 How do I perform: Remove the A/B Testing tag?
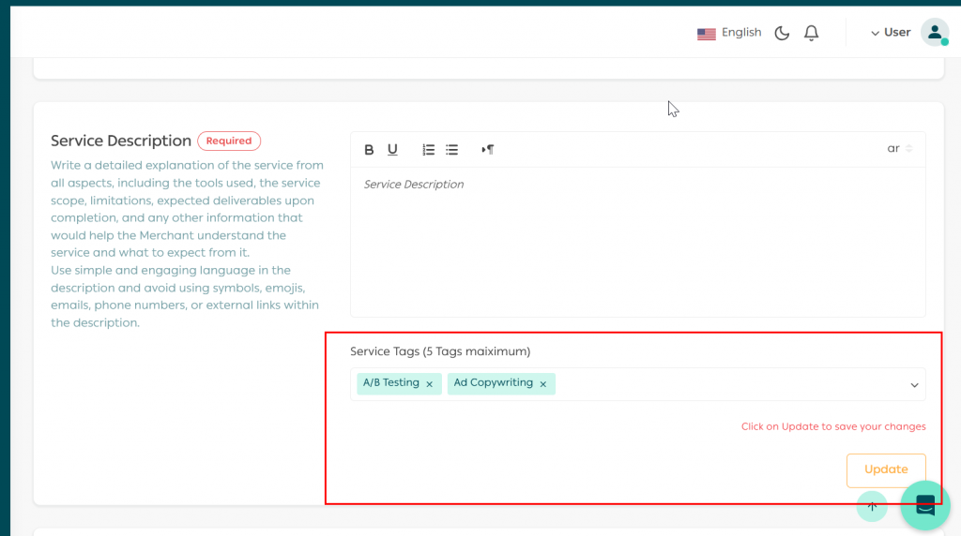point(429,384)
